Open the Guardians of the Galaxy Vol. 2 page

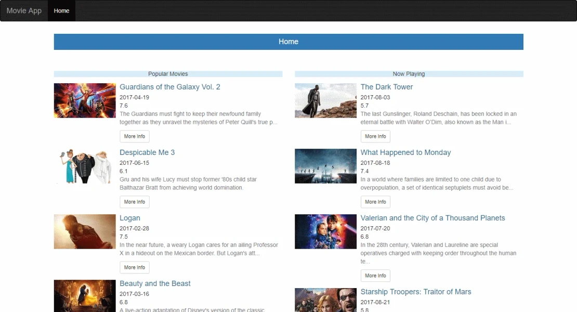[x=169, y=87]
